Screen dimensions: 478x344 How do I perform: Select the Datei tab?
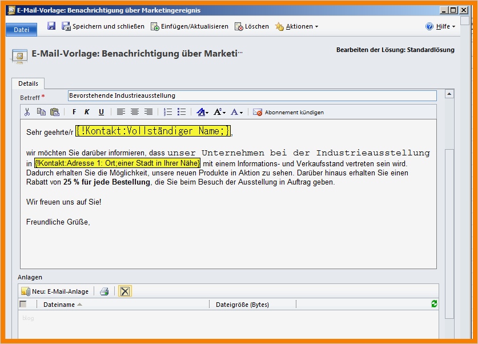tap(21, 29)
